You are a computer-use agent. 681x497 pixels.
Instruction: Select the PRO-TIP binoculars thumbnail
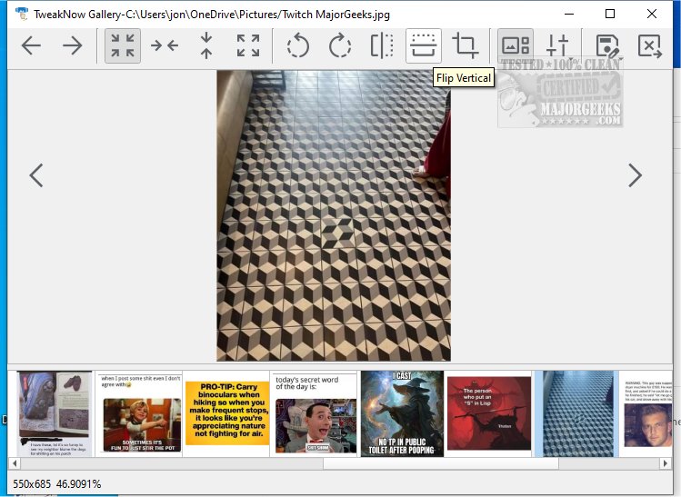click(x=226, y=413)
